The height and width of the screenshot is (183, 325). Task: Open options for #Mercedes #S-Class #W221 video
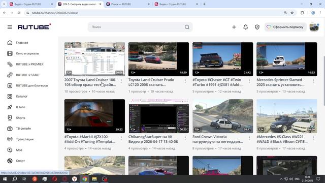coord(313,138)
